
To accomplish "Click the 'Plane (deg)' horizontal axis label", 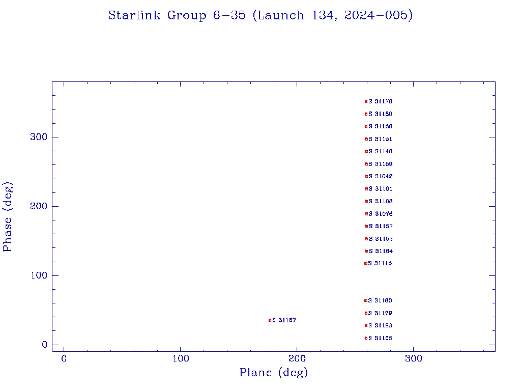I will tap(273, 373).
